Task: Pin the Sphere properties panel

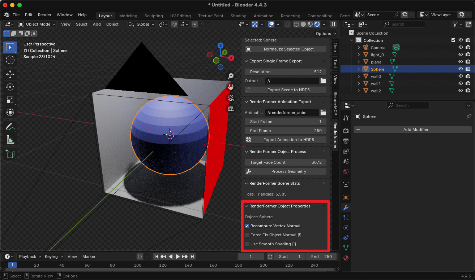Action: coord(469,117)
